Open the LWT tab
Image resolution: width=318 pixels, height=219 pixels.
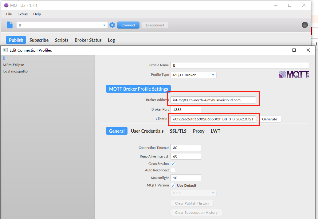215,131
